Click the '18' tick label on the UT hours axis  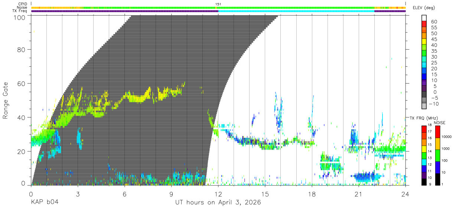tap(312, 194)
